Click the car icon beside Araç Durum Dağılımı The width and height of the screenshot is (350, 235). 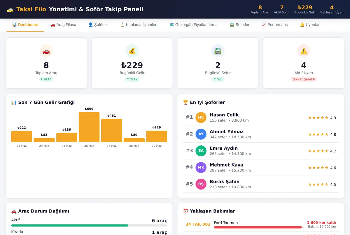[14, 211]
